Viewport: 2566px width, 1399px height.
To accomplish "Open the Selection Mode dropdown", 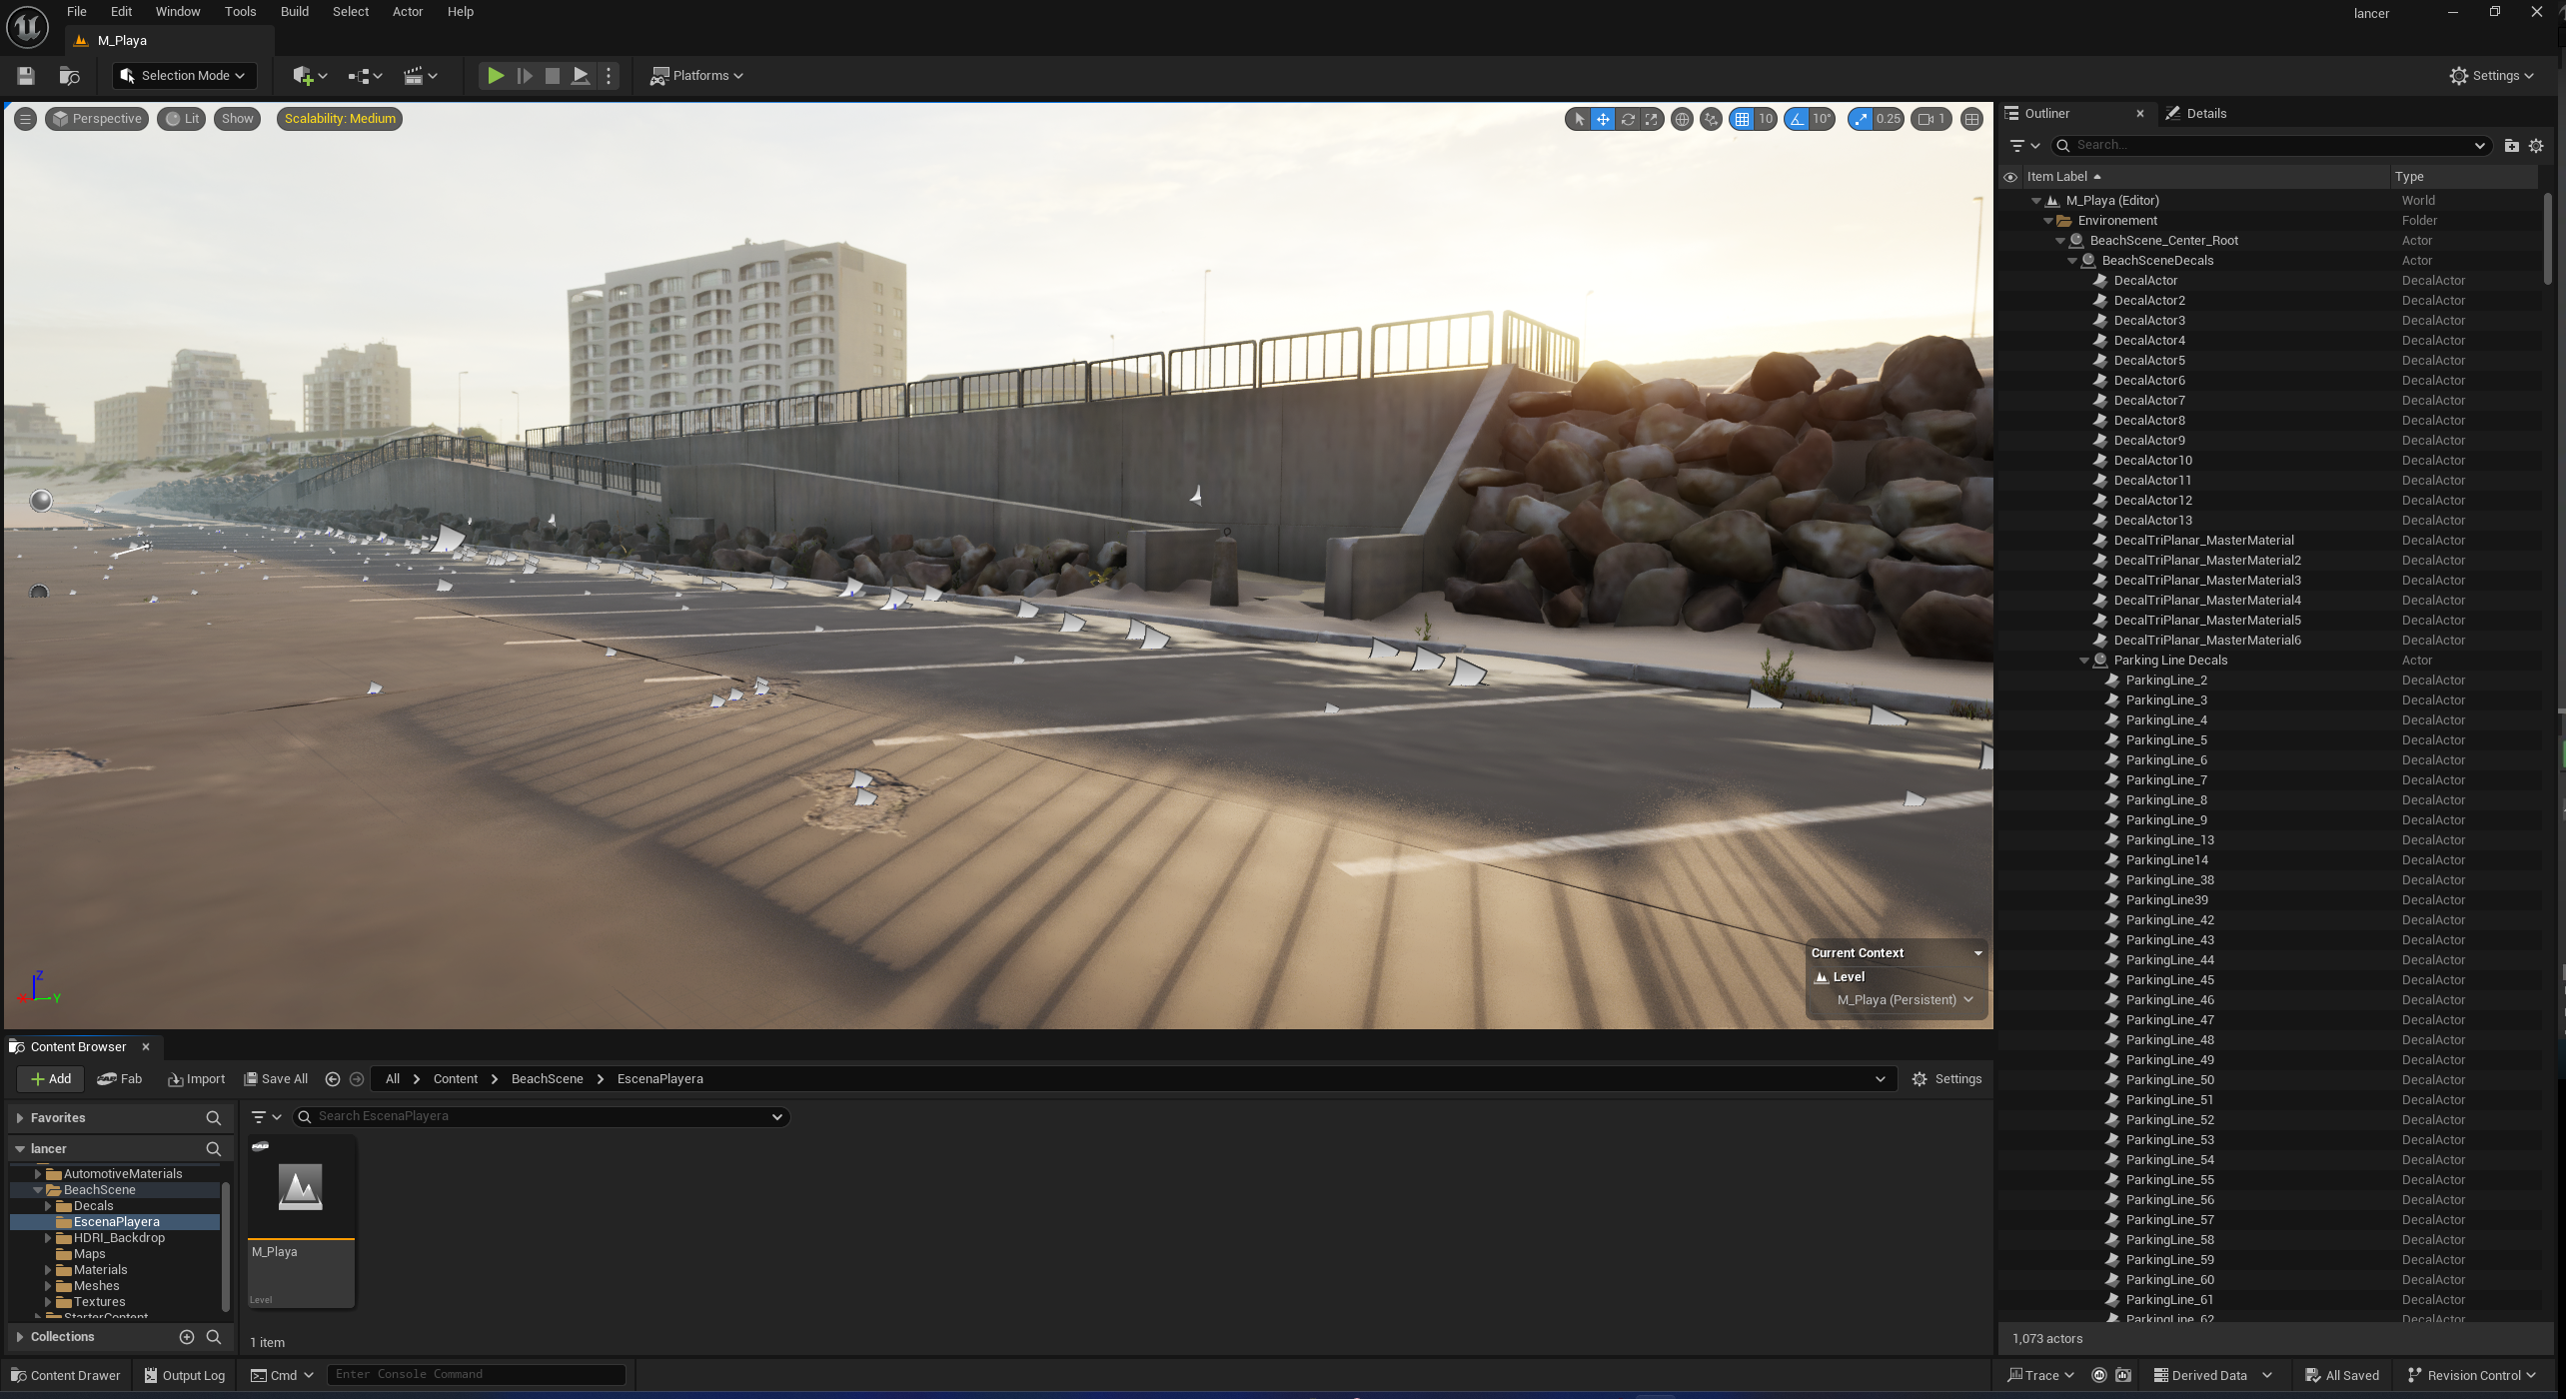I will pos(183,76).
